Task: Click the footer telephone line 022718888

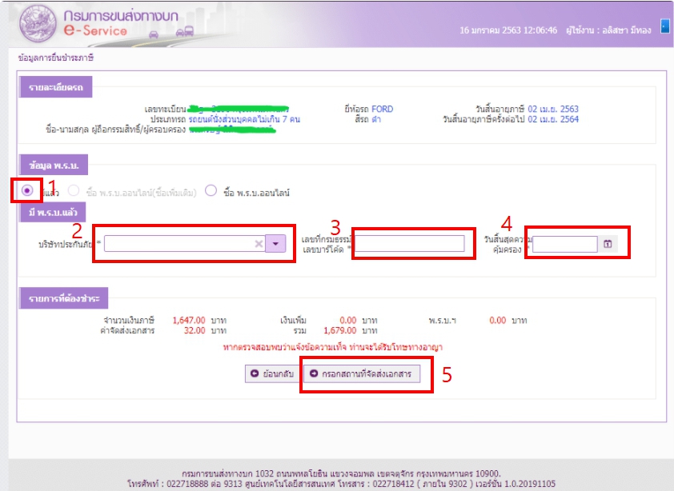Action: (x=341, y=484)
